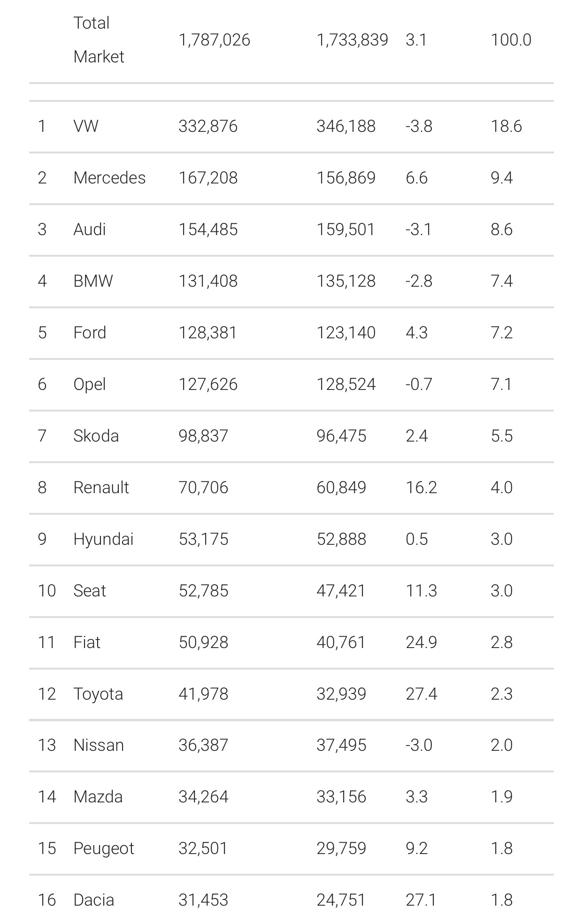Screen dimensions: 583x923
Task: Click the 1,787,026 total market value
Action: tap(215, 40)
